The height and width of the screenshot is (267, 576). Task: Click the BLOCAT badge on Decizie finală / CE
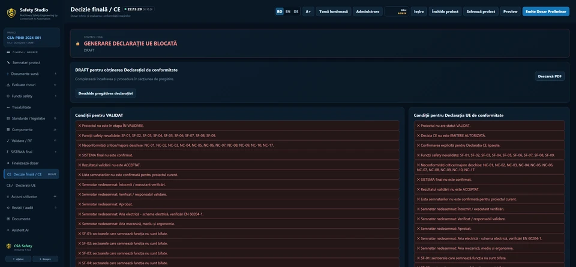[52, 174]
